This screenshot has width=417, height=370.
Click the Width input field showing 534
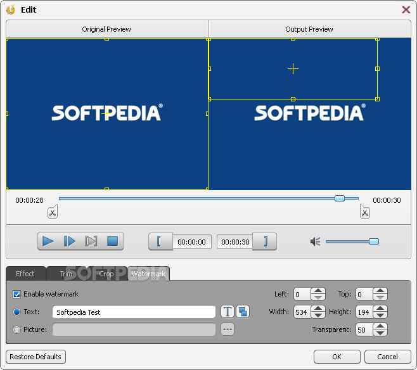[x=302, y=312]
